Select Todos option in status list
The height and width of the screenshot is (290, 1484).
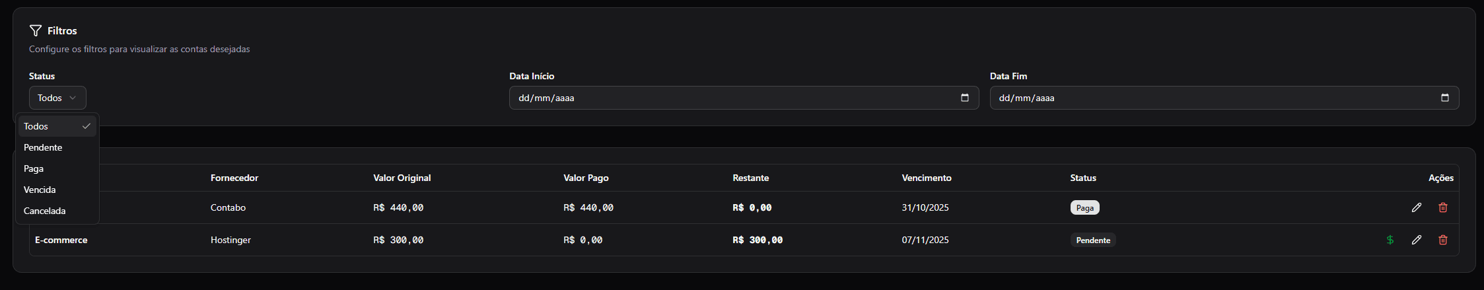tap(57, 126)
